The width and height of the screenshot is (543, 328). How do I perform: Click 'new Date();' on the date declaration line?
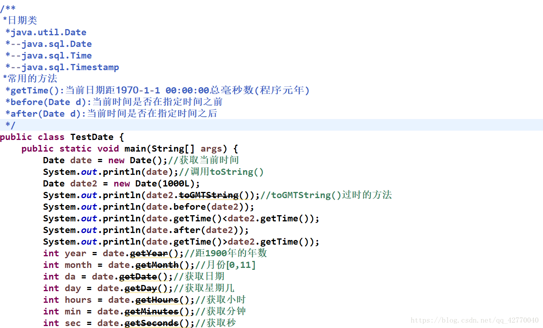138,161
